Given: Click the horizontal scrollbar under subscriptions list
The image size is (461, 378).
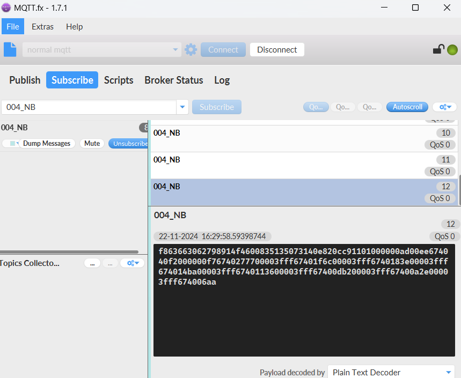Looking at the screenshot, I should pos(69,252).
